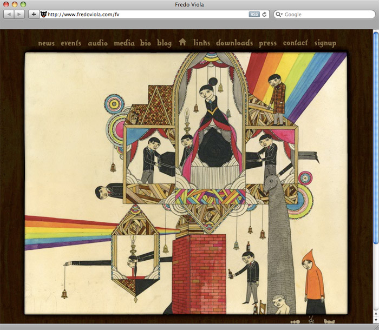
Task: Click the window resize grip corner
Action: tap(376, 327)
